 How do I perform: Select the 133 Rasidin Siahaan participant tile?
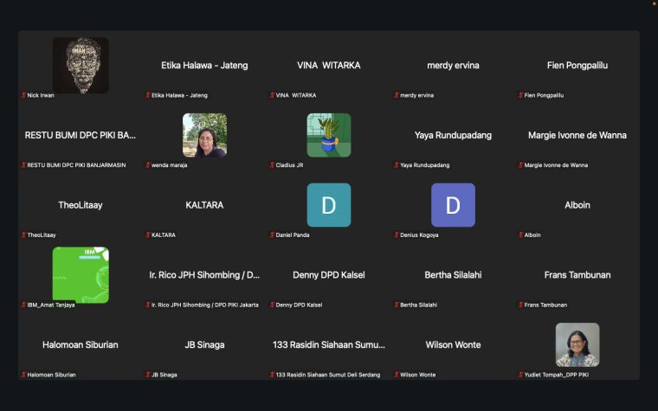329,345
